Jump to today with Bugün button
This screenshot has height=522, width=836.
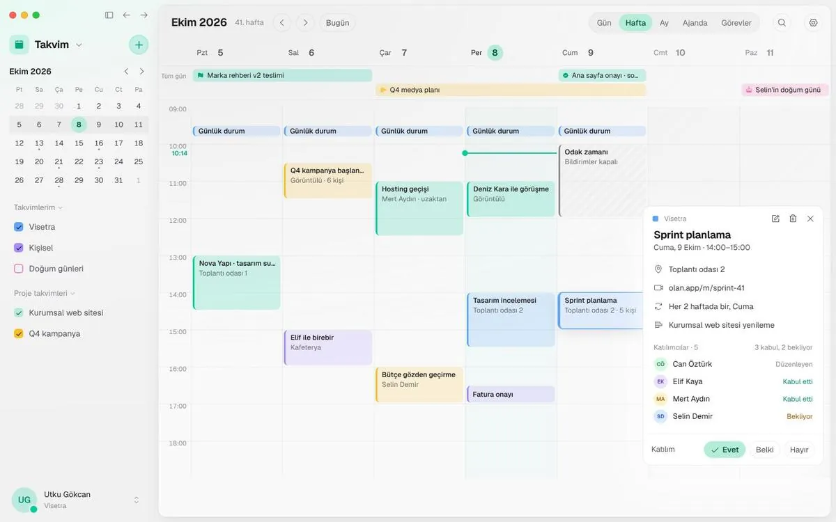tap(338, 23)
